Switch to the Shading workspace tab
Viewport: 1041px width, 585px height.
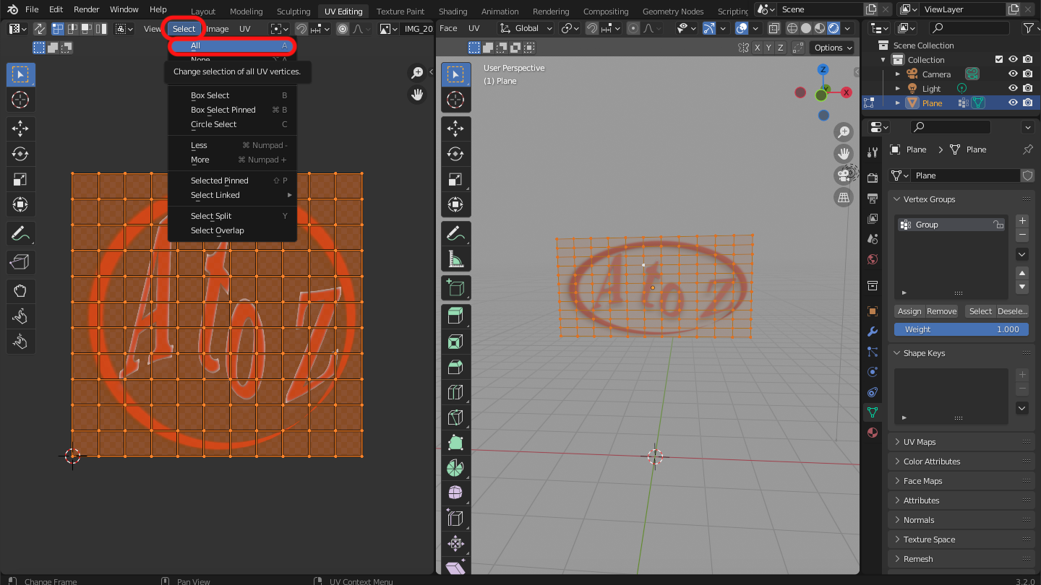(x=453, y=11)
